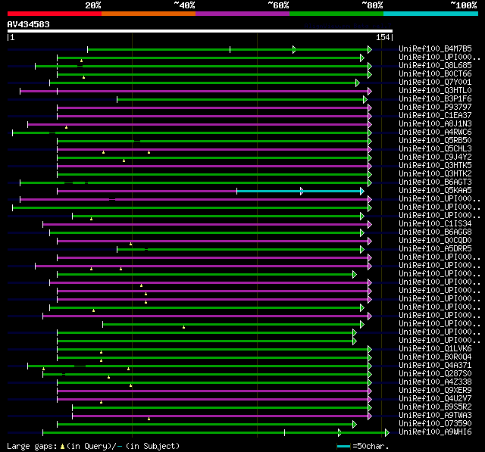
Task: Select the UniRef100_B6AGT3 label
Action: (435, 182)
